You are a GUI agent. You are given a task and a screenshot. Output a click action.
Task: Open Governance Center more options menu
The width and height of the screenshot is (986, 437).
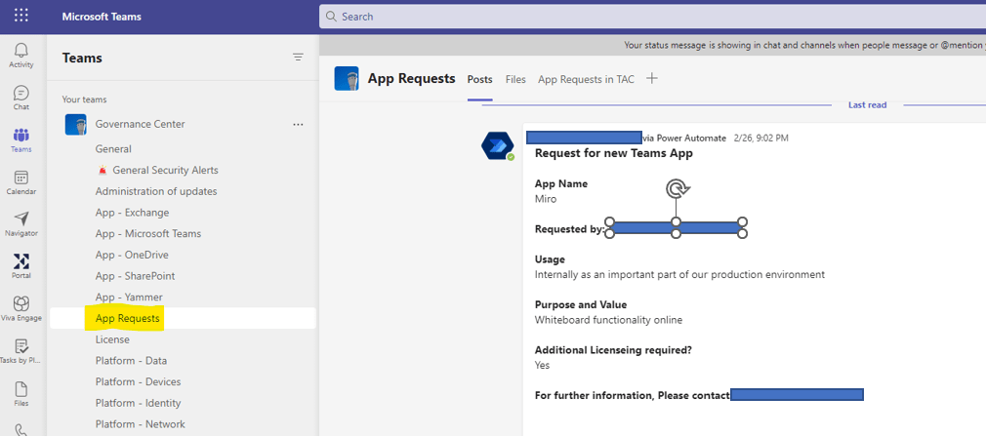298,125
